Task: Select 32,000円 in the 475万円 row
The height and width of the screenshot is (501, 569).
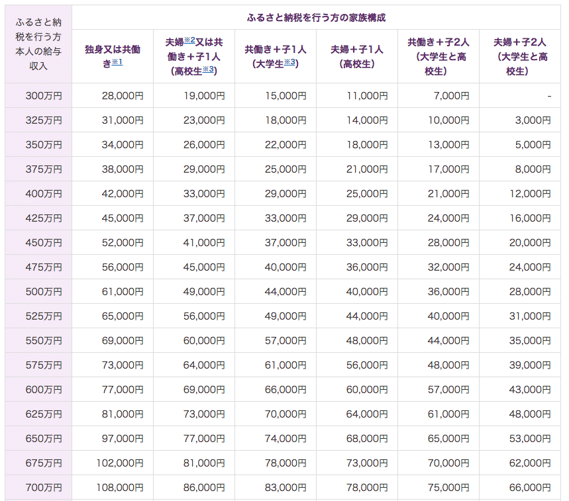Action: point(448,267)
